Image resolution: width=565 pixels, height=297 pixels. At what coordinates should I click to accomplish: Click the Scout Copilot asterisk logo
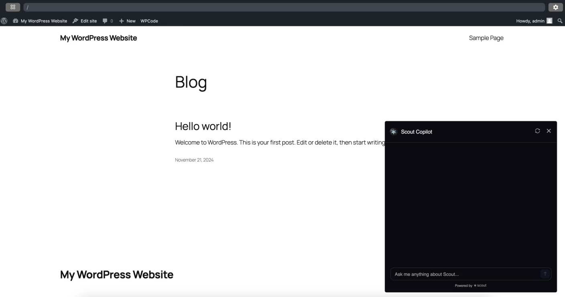tap(394, 132)
